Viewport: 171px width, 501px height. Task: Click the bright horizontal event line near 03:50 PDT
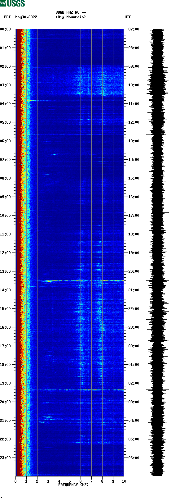pyautogui.click(x=75, y=100)
